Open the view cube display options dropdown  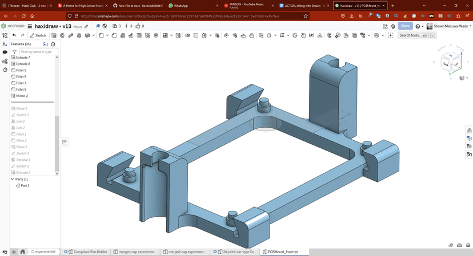click(x=462, y=78)
